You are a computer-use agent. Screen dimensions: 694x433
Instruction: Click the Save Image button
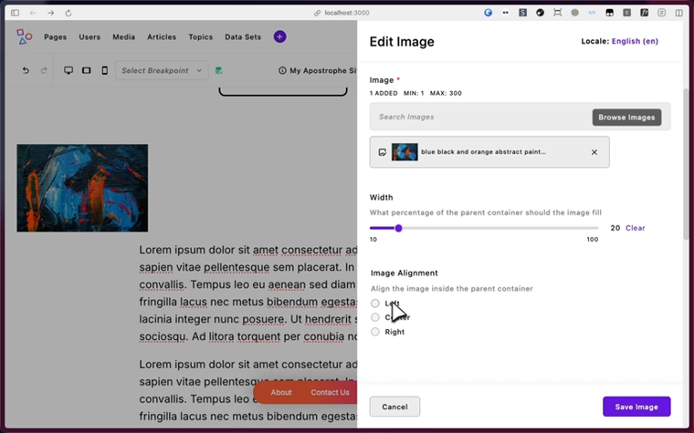(x=636, y=407)
